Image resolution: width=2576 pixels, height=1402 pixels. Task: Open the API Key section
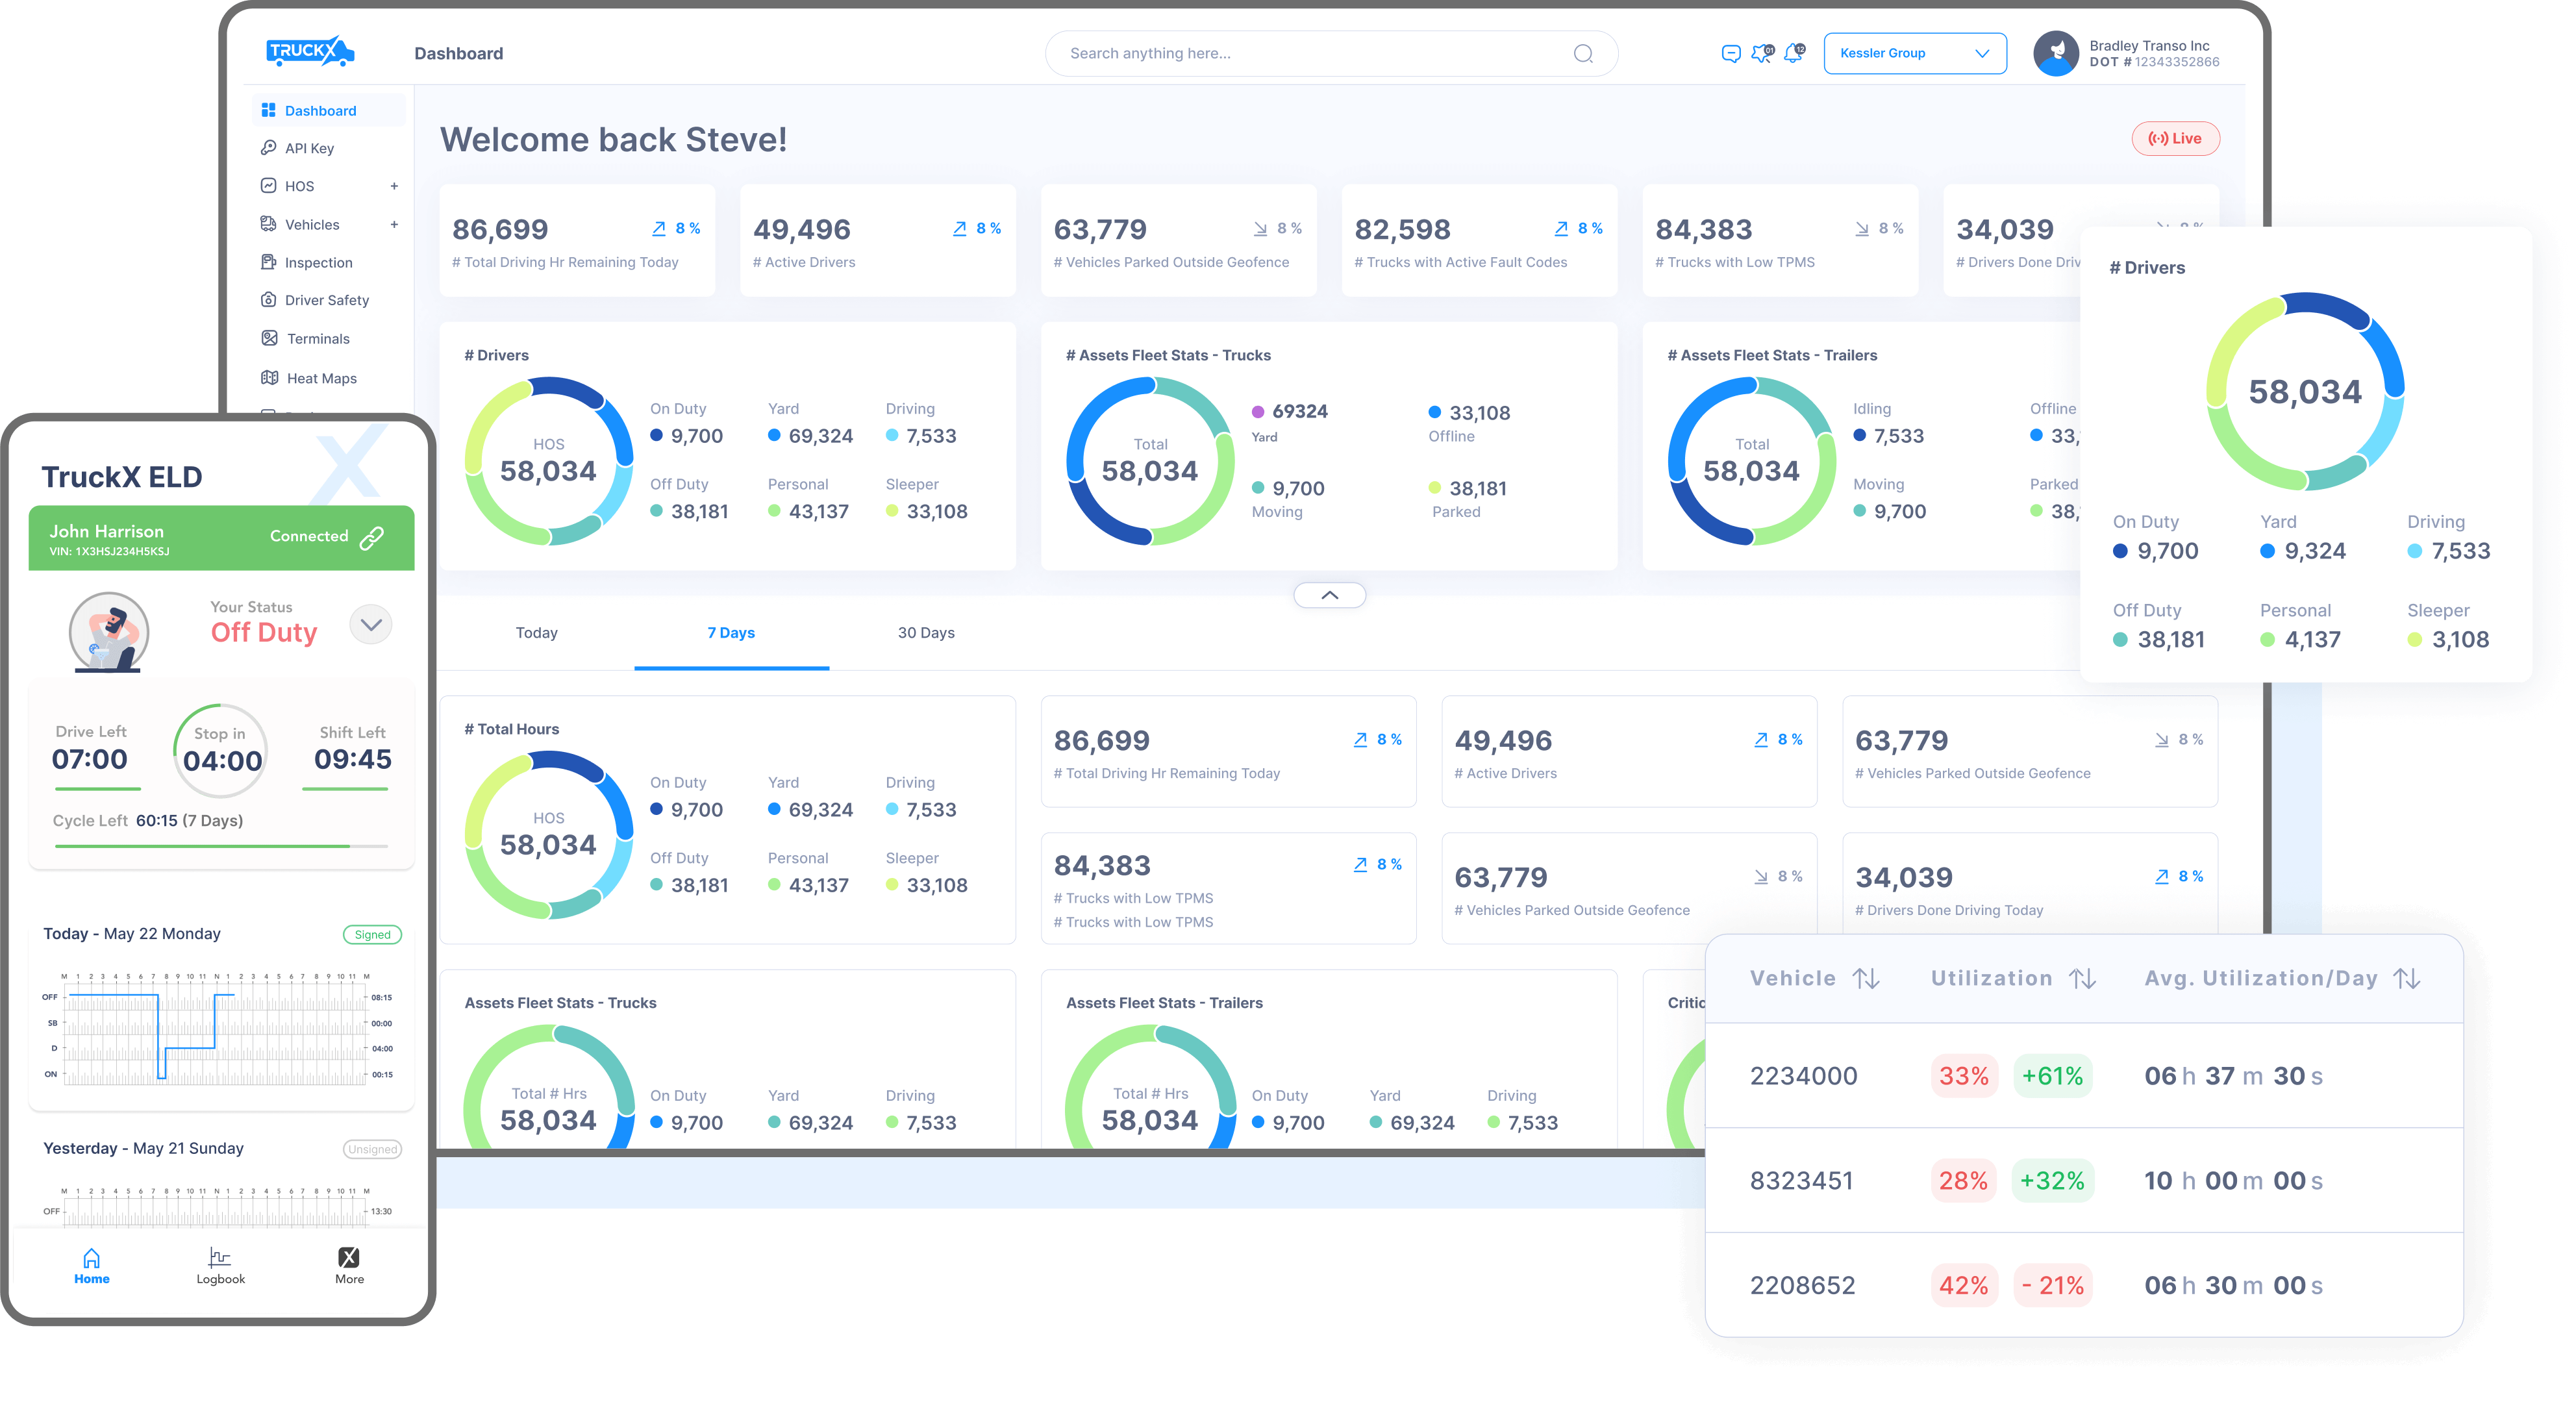point(311,147)
